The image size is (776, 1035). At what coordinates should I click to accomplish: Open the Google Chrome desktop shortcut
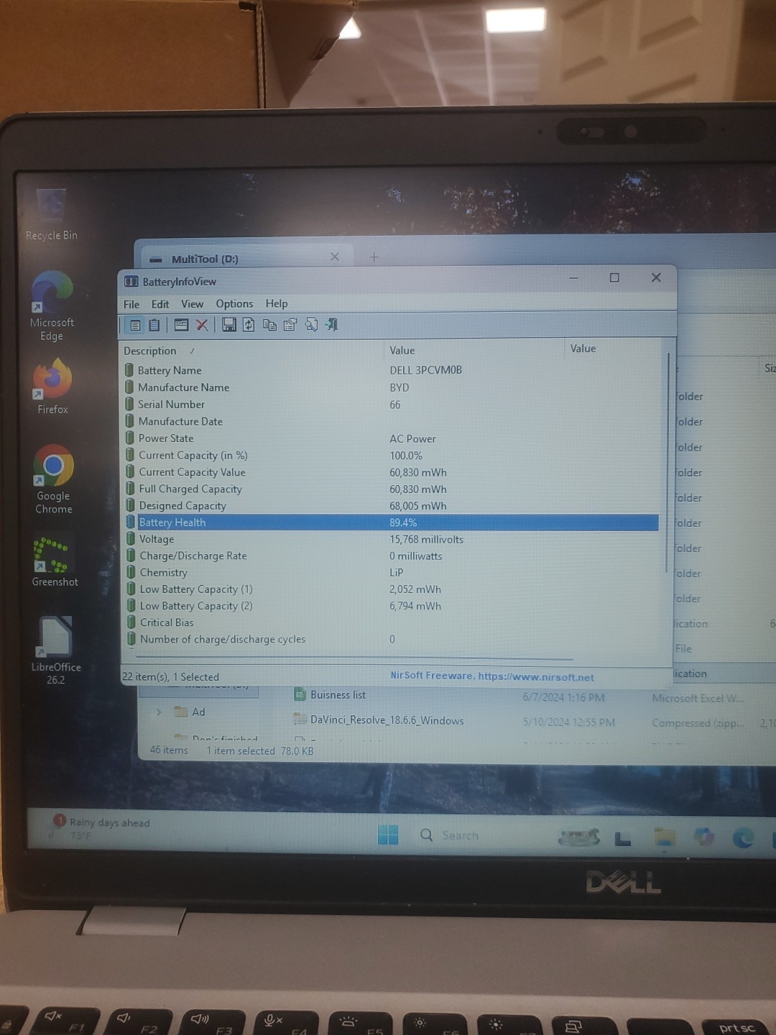53,478
